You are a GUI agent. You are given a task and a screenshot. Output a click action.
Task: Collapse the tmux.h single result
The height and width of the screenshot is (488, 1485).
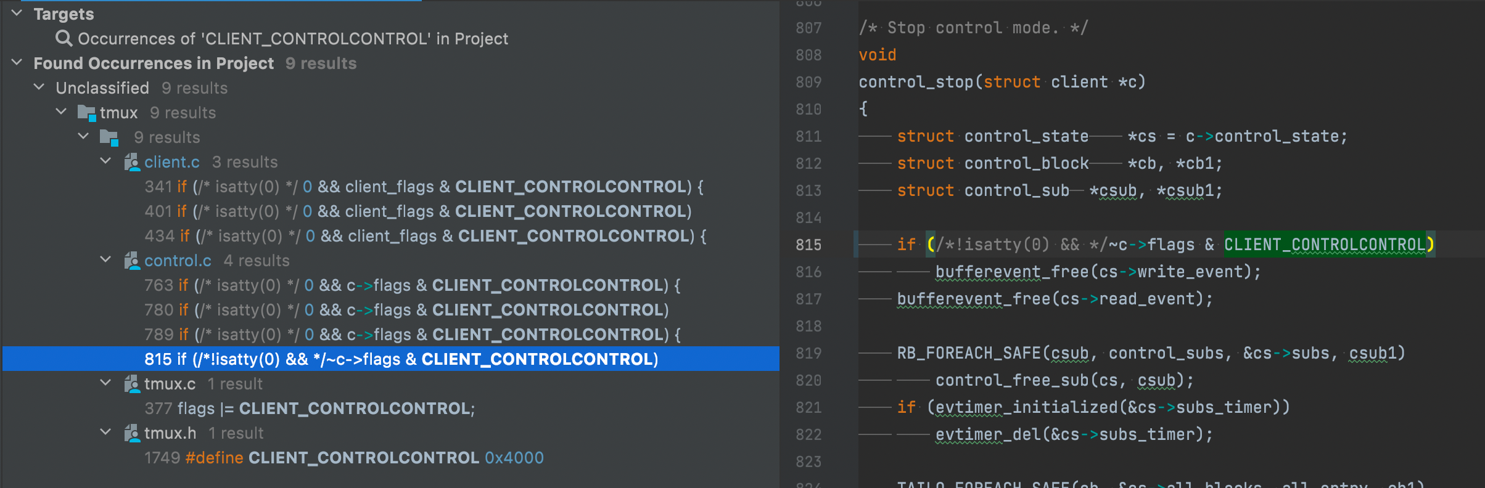pyautogui.click(x=105, y=432)
